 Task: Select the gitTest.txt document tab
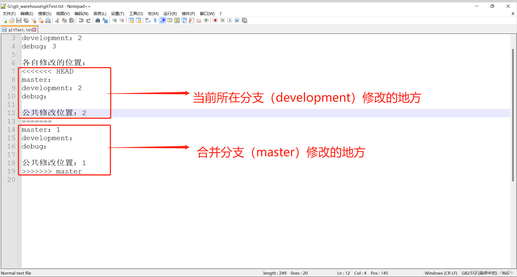click(19, 30)
